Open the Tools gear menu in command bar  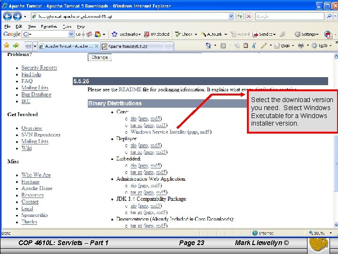pos(321,46)
